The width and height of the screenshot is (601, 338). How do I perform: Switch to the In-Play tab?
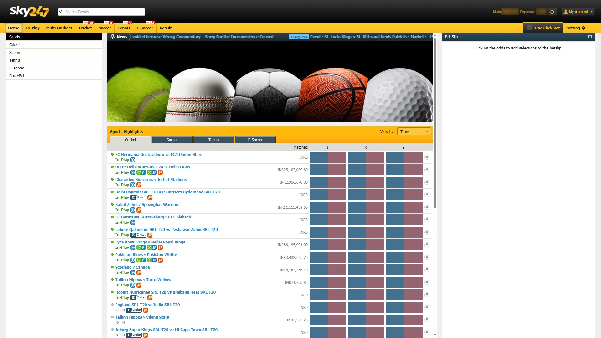coord(33,28)
